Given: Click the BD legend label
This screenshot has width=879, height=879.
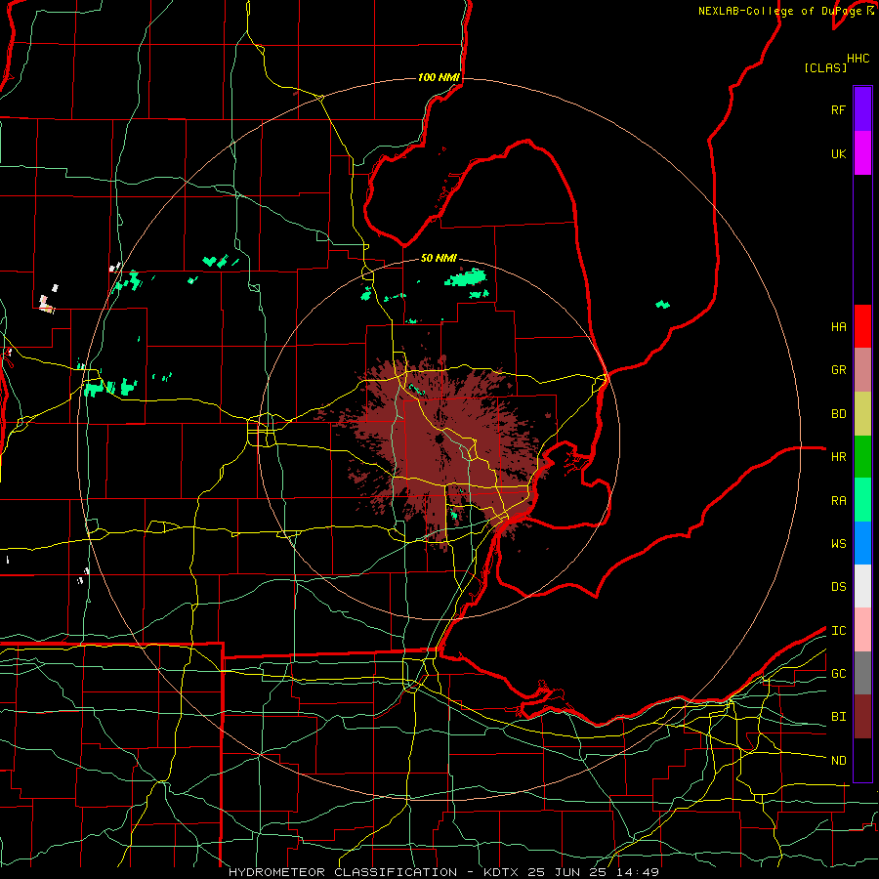Looking at the screenshot, I should click(x=839, y=414).
